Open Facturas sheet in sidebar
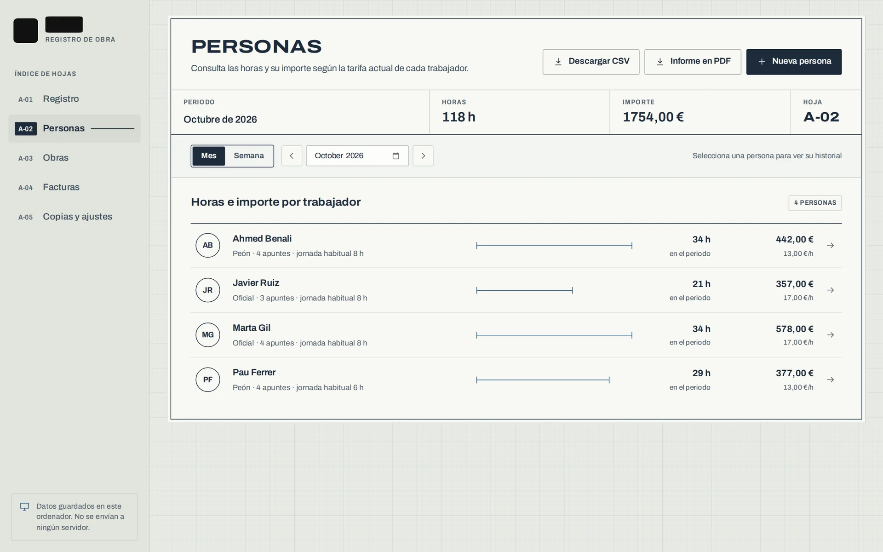 tap(75, 187)
